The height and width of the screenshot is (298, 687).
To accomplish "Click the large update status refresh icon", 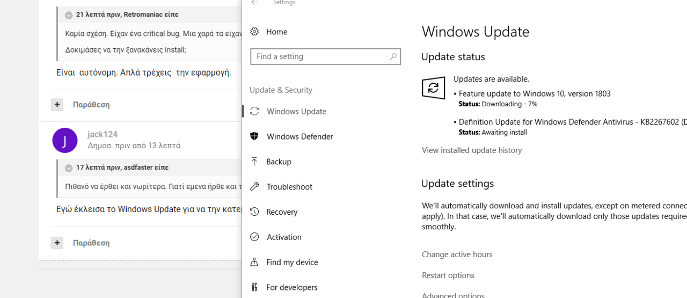I will (433, 88).
